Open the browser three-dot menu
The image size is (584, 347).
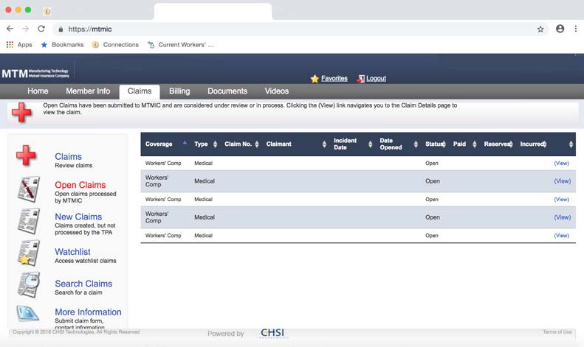coord(576,29)
